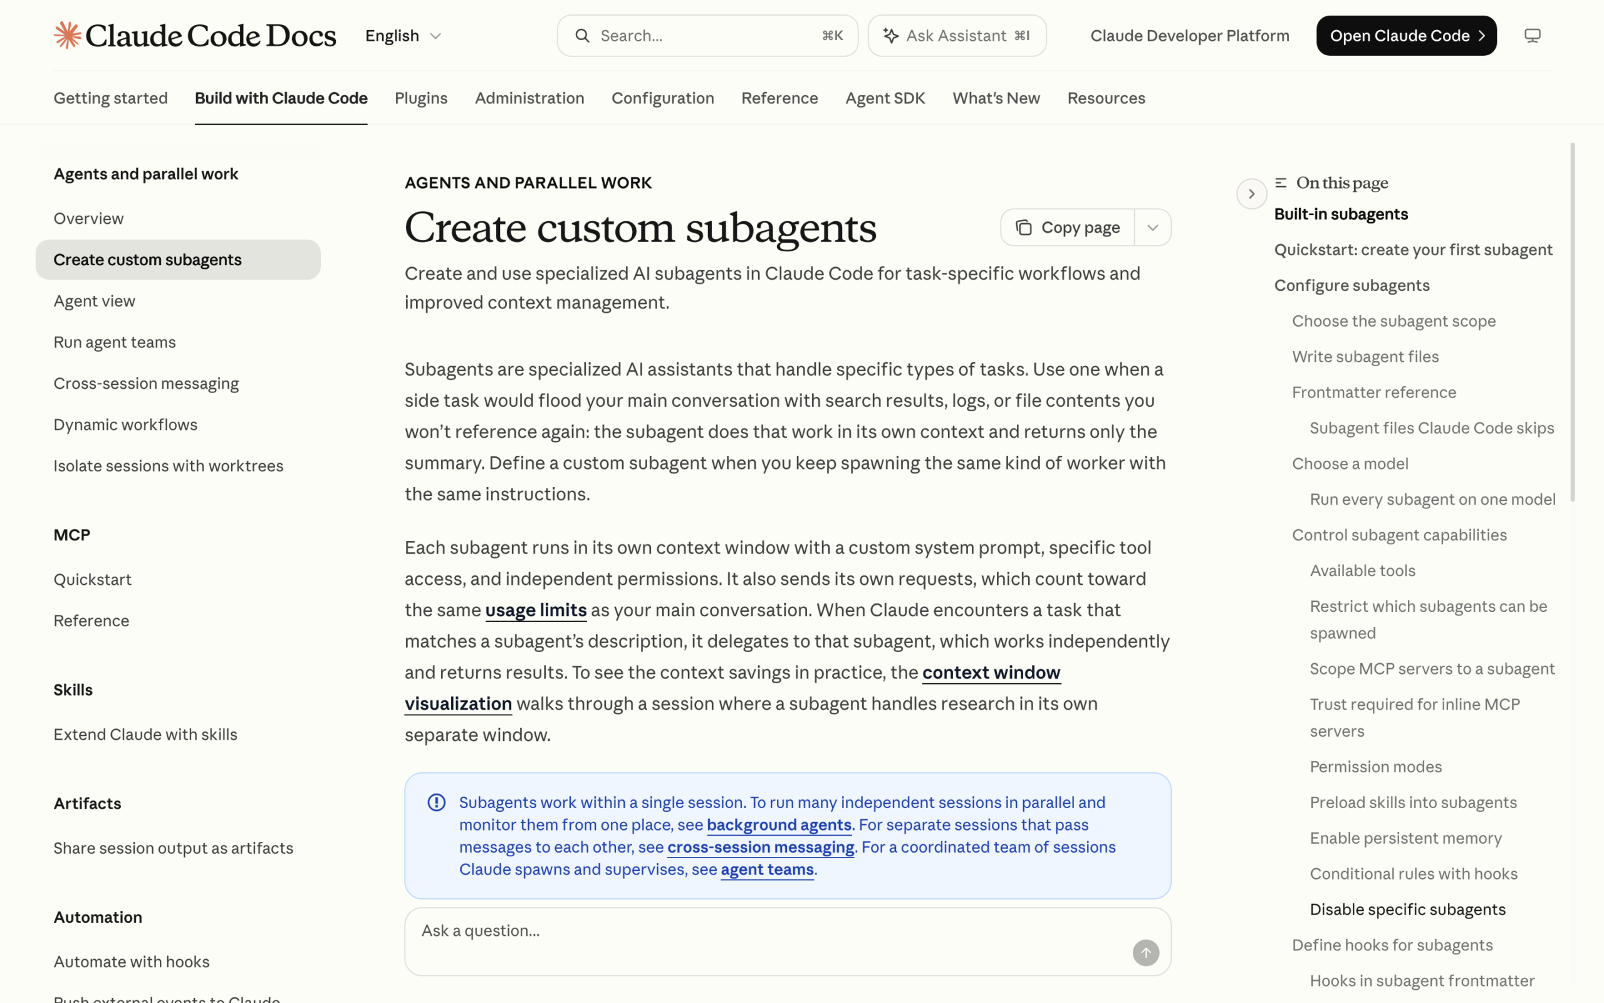Click the Open Claude Code button

click(1406, 36)
